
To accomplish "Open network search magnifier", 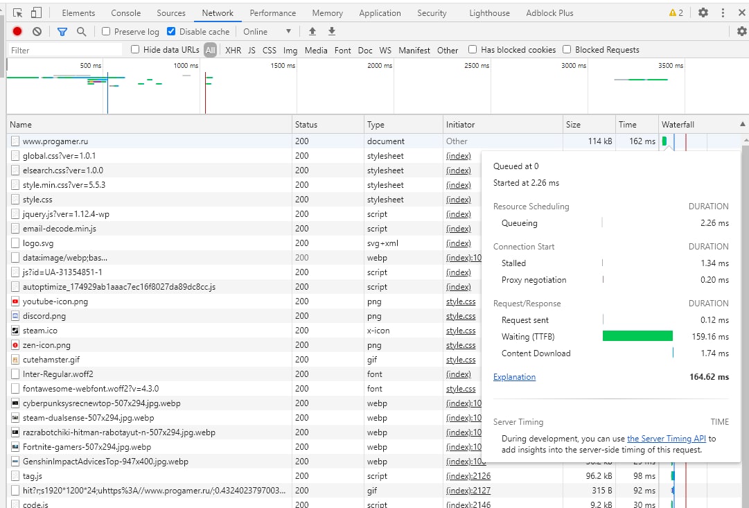I will [x=81, y=31].
